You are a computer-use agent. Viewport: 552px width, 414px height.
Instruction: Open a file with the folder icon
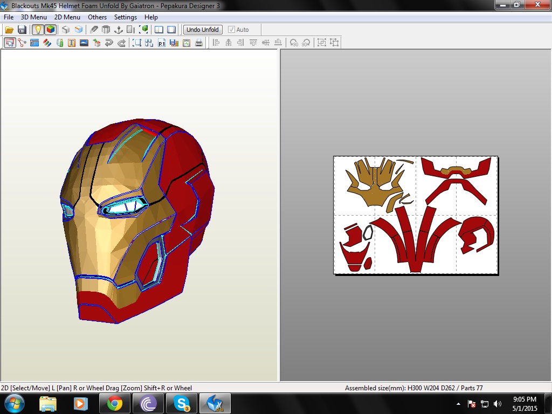pyautogui.click(x=9, y=30)
